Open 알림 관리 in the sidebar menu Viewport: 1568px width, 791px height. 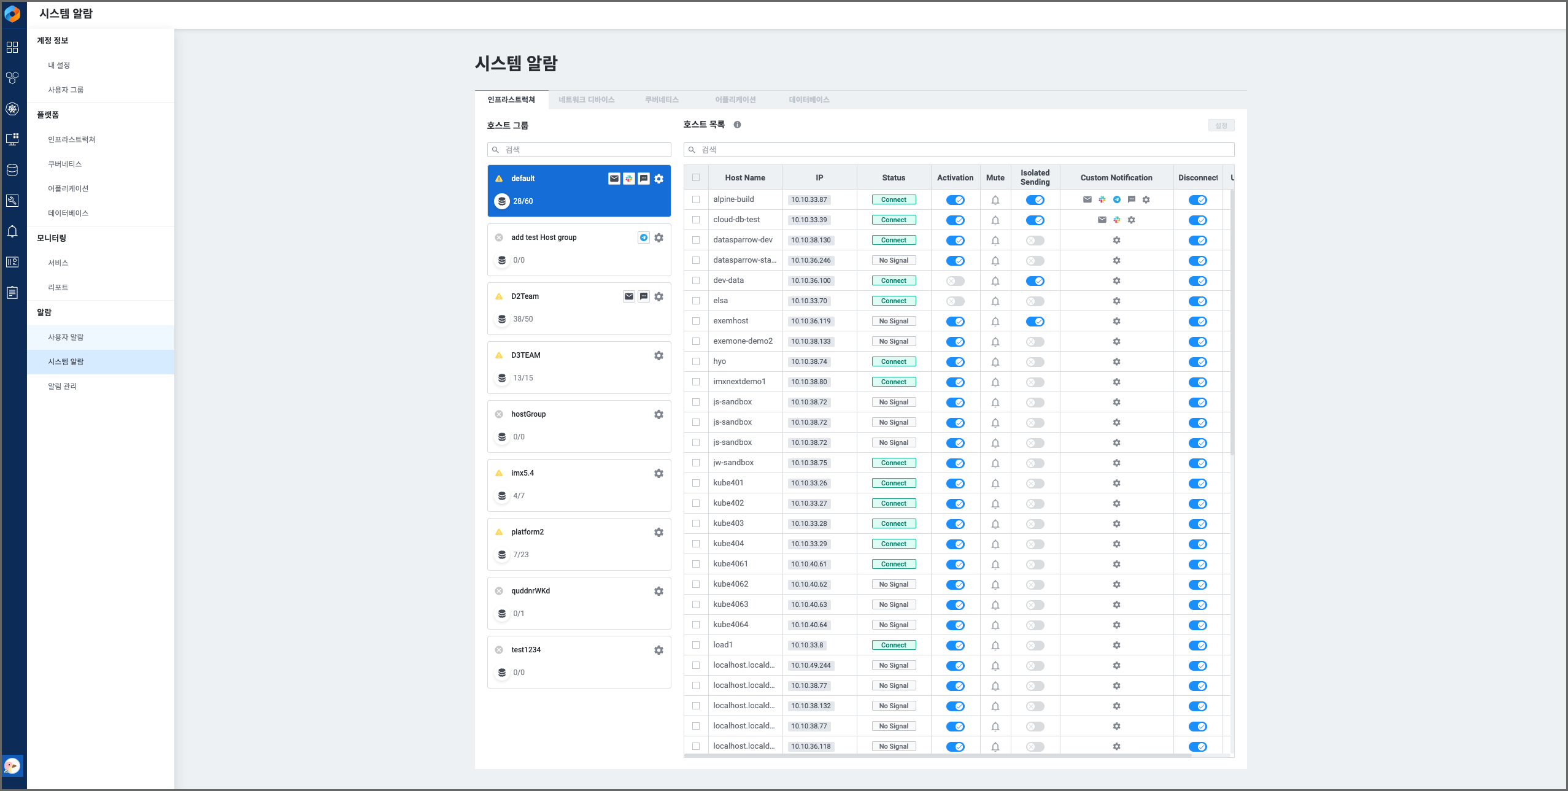coord(63,386)
